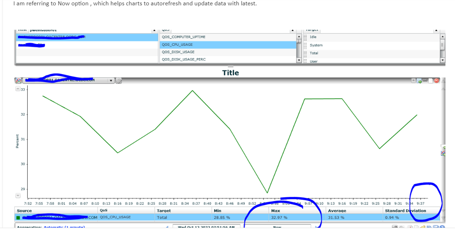Select QOS_CPU_USAGE in the QoS list
This screenshot has height=236, width=476.
pyautogui.click(x=227, y=44)
